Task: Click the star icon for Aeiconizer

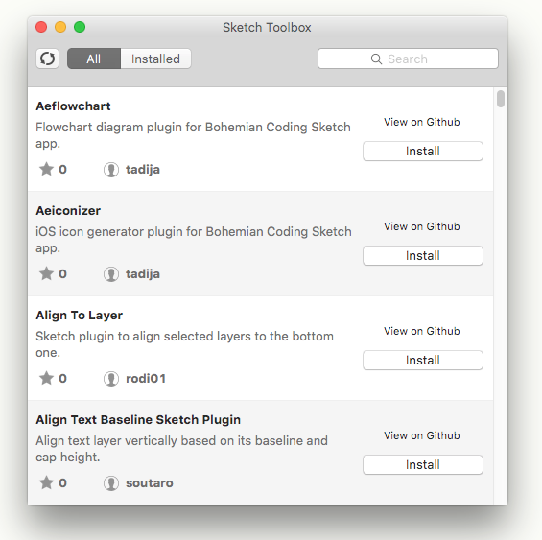Action: [x=46, y=273]
